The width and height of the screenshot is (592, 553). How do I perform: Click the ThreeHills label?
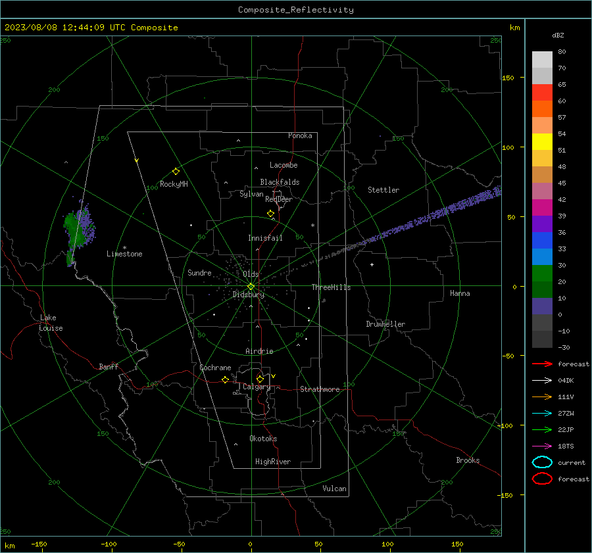[x=331, y=287]
